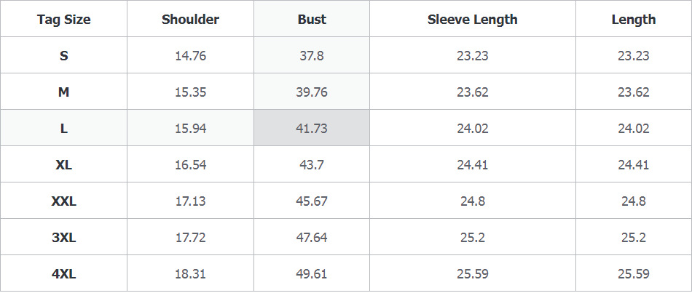
Task: Select the XXL size row label
Action: (64, 201)
